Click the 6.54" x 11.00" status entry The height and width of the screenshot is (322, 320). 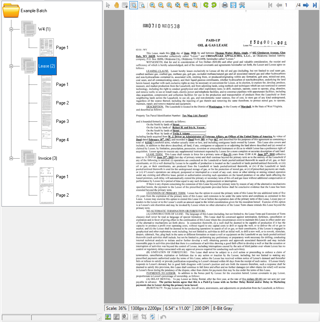click(178, 308)
